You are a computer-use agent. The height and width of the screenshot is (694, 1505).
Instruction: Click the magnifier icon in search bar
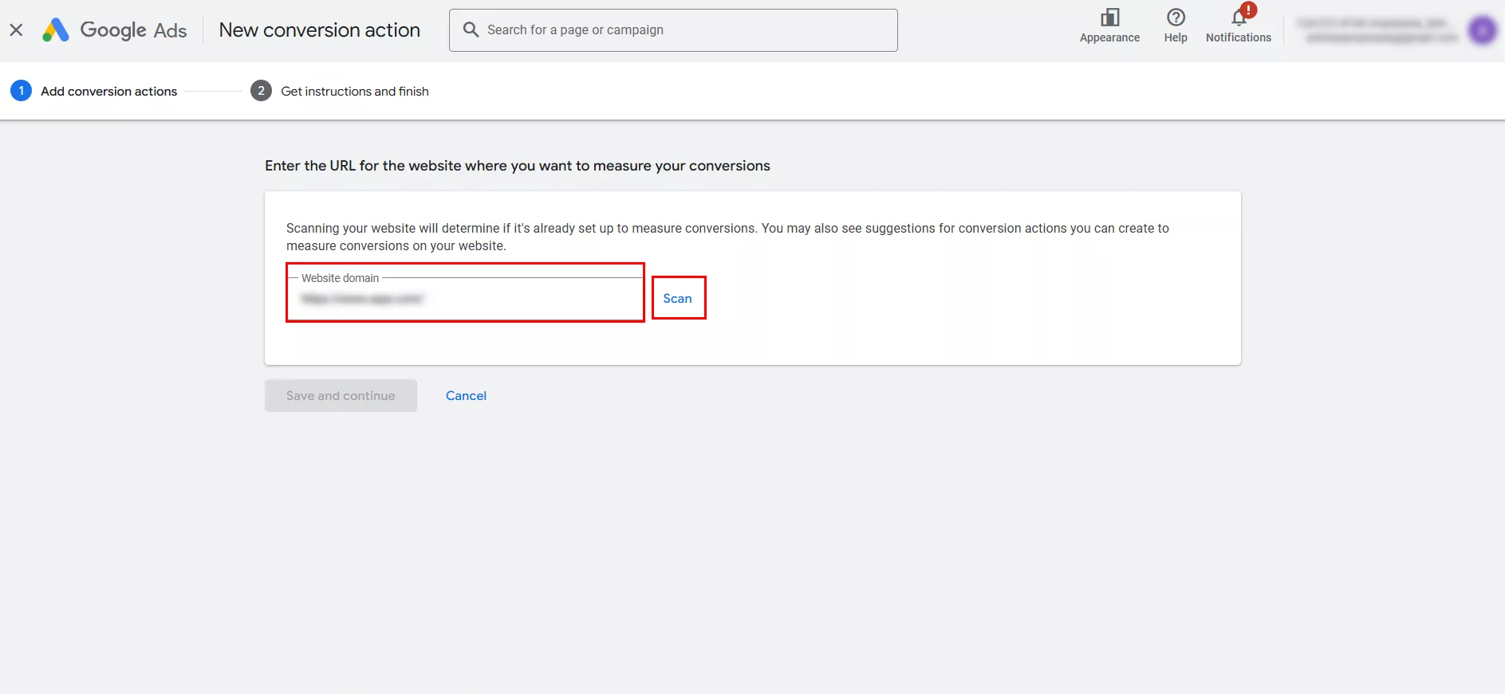pos(471,29)
